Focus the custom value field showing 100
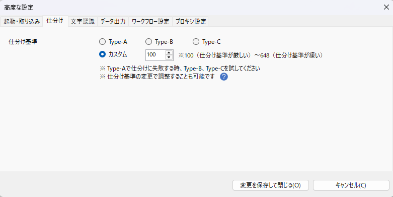The image size is (393, 197). (155, 55)
